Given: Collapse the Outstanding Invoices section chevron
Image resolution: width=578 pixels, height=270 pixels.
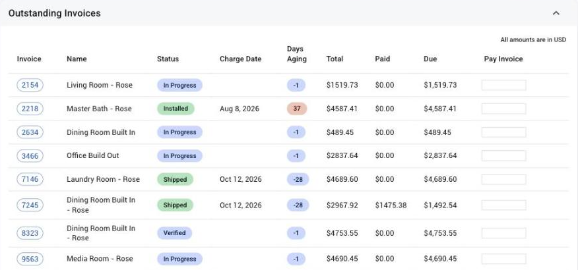Looking at the screenshot, I should [x=556, y=13].
